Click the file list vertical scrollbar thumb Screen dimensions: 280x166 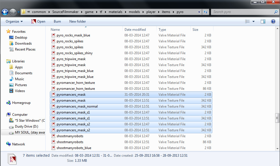click(277, 118)
